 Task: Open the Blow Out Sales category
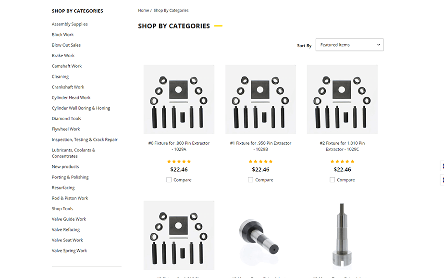66,45
